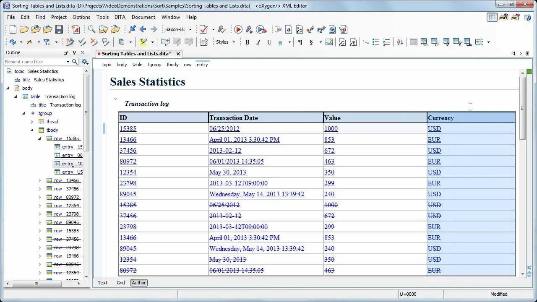Click the Insert Image icon

point(329,42)
